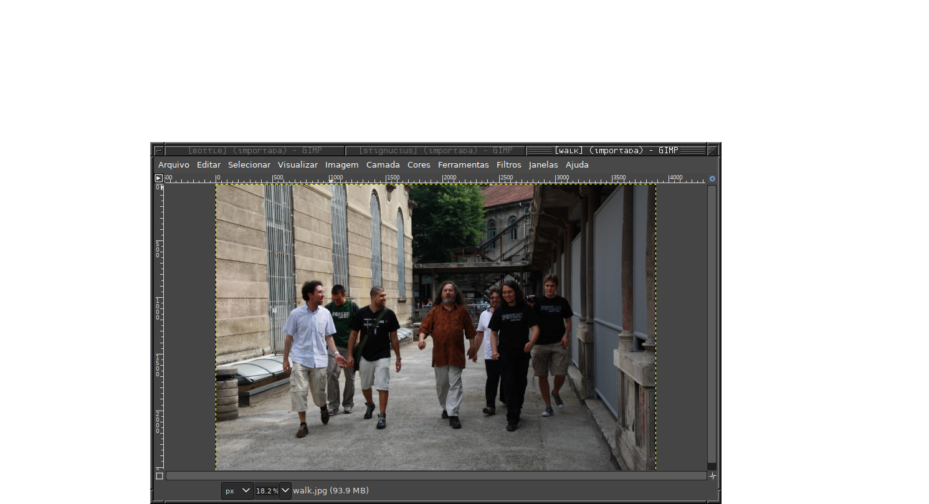Click the 18.2% zoom input field
This screenshot has width=929, height=504.
pos(266,491)
